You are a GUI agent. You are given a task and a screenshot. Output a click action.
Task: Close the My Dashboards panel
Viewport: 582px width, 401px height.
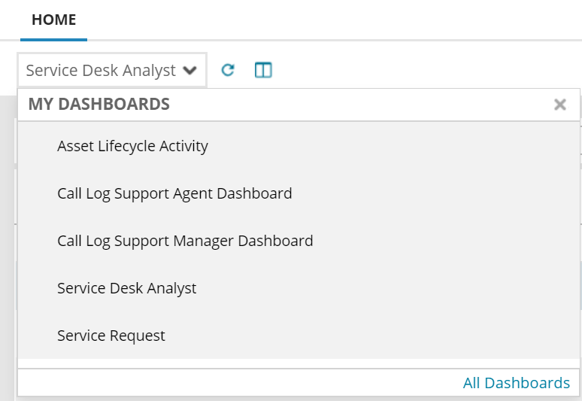tap(559, 105)
